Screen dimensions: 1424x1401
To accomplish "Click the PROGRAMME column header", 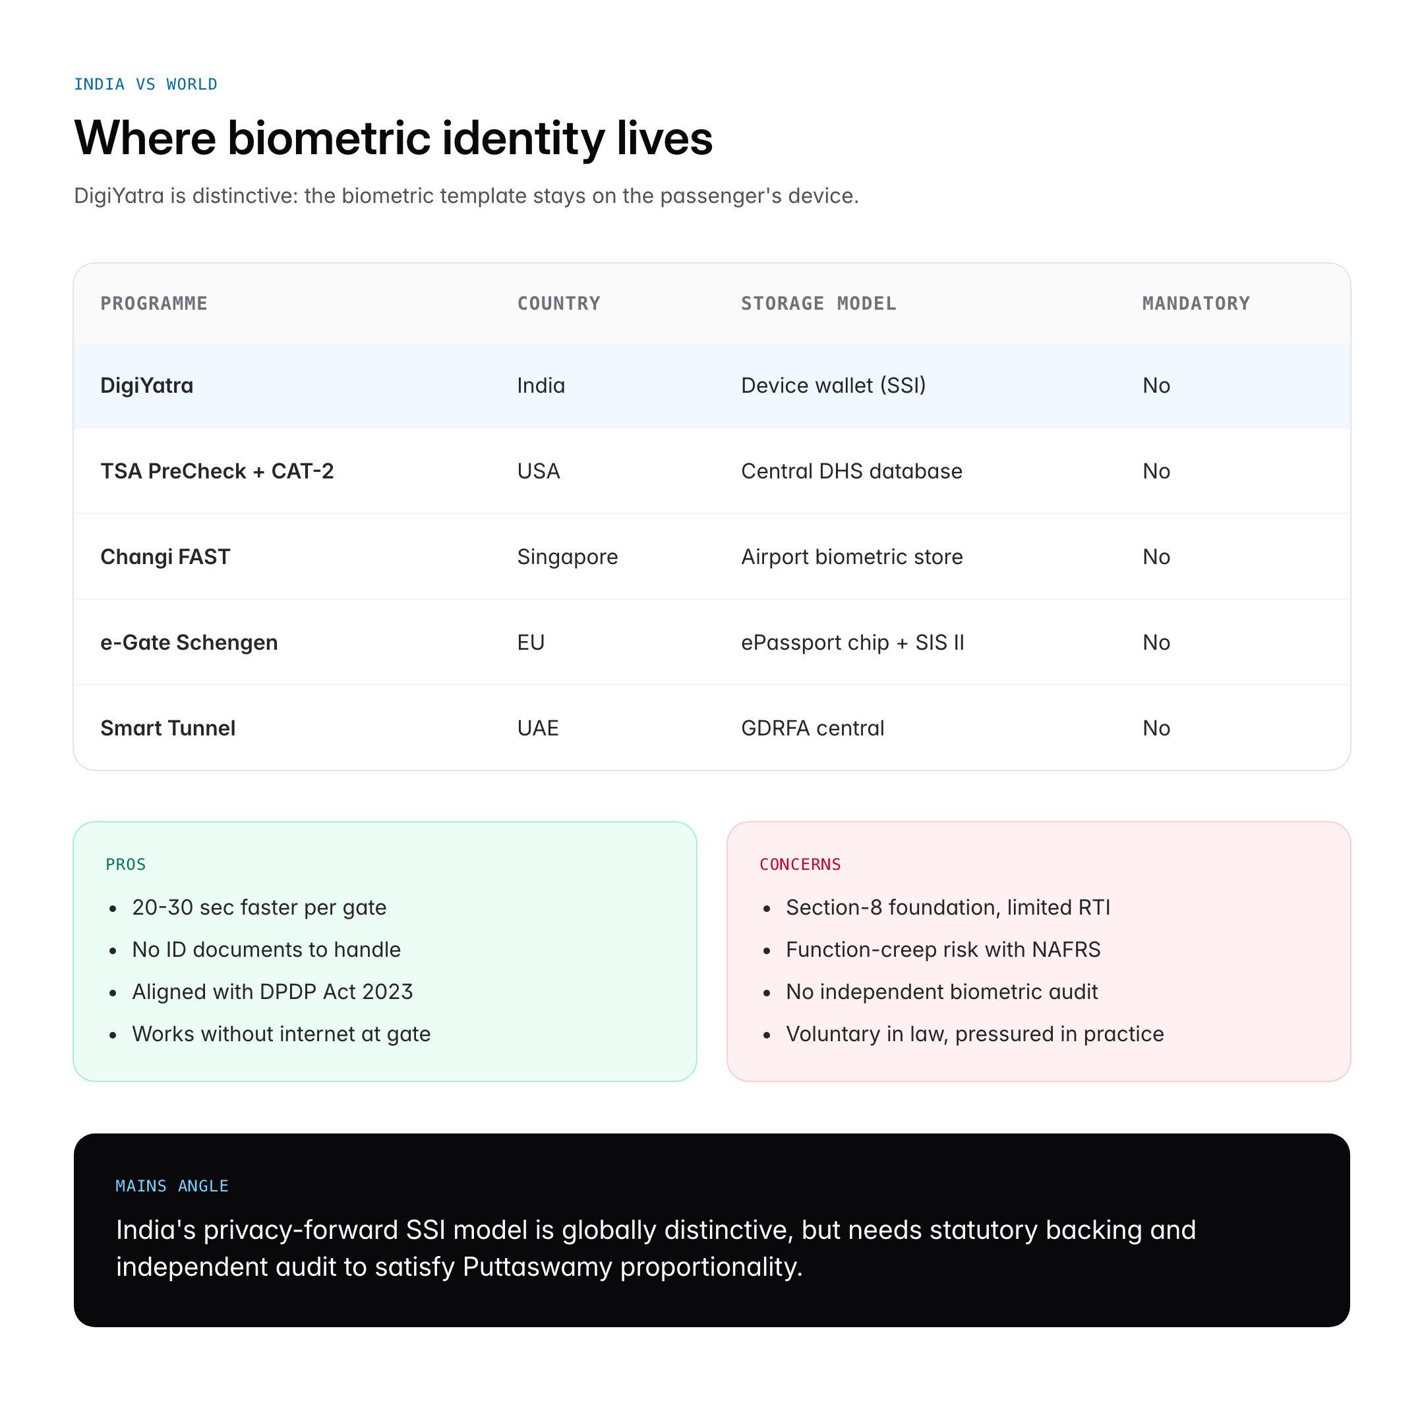I will [154, 303].
